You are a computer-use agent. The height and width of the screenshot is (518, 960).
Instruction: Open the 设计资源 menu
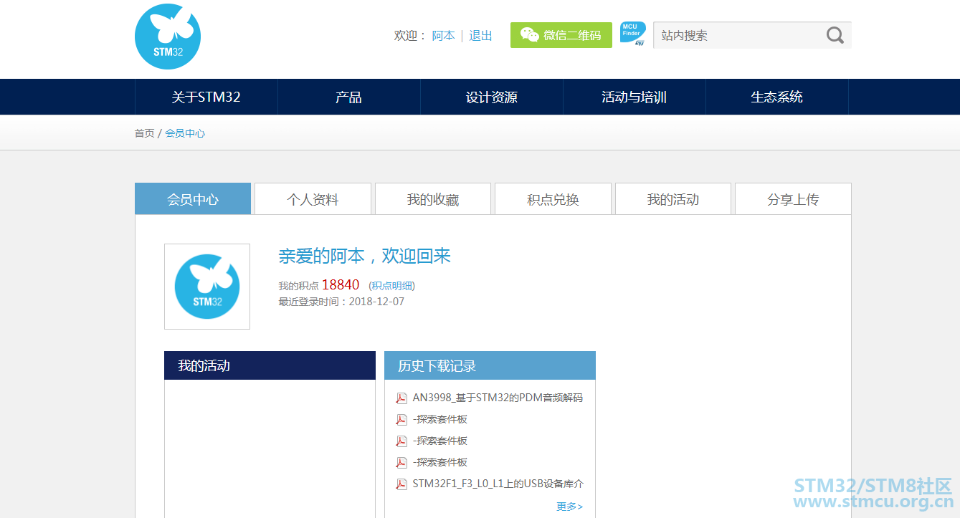[491, 97]
